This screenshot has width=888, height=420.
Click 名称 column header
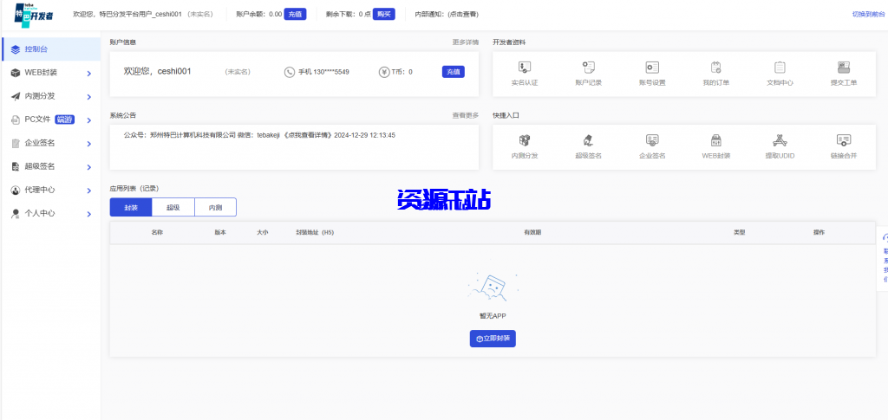(x=157, y=232)
